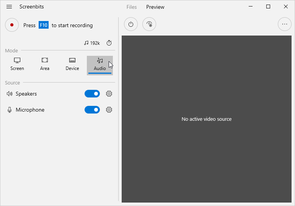Switch to the Files tab

click(x=132, y=7)
